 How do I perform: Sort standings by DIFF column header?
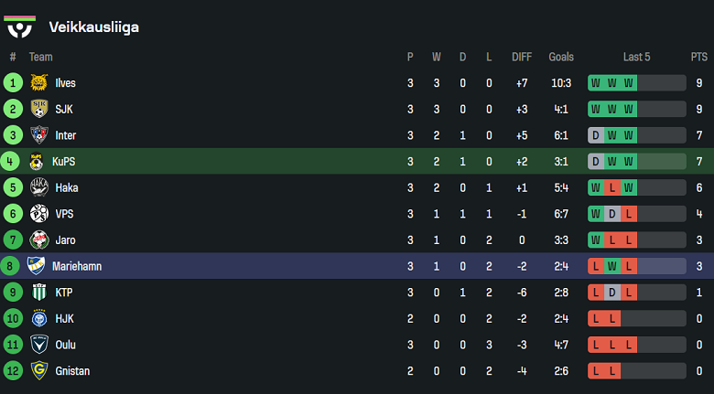point(522,57)
